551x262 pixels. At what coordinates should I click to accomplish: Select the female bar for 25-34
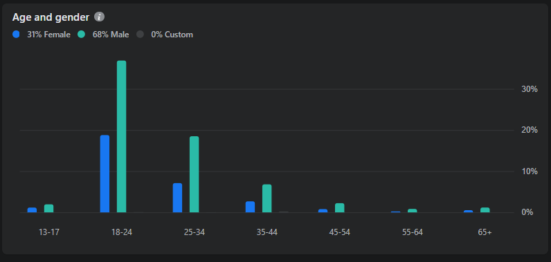point(177,198)
